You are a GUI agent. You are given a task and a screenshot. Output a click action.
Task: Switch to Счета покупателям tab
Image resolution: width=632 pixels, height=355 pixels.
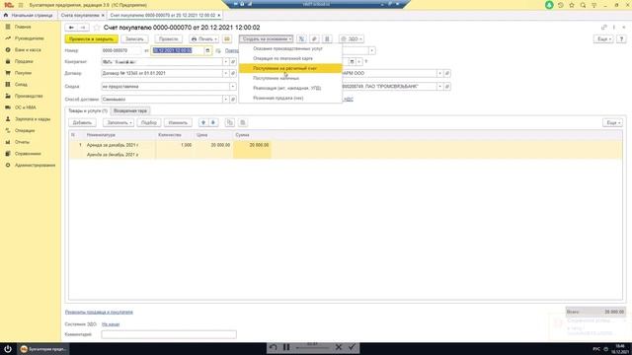tap(80, 16)
